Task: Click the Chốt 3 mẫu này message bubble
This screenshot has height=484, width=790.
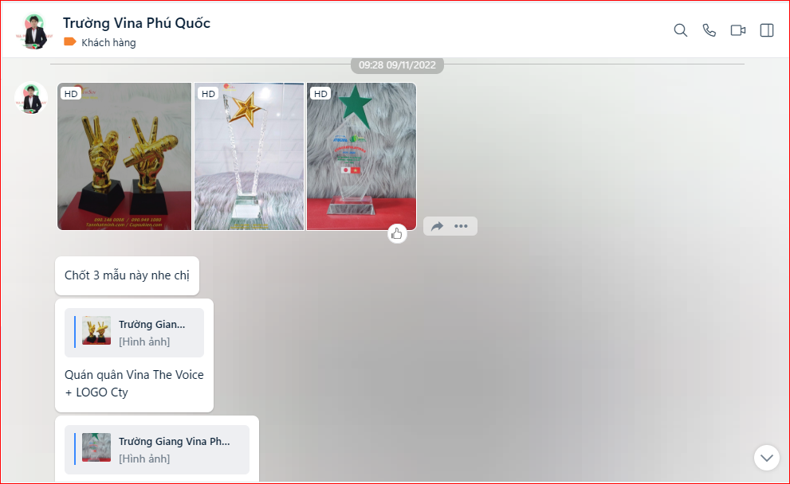Action: (127, 275)
